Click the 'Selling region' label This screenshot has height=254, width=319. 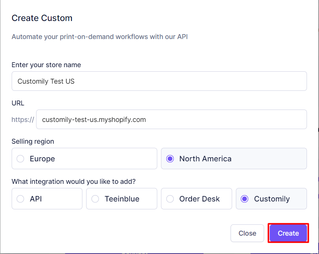33,141
